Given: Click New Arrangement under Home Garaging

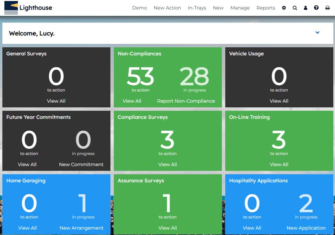Looking at the screenshot, I should [81, 228].
